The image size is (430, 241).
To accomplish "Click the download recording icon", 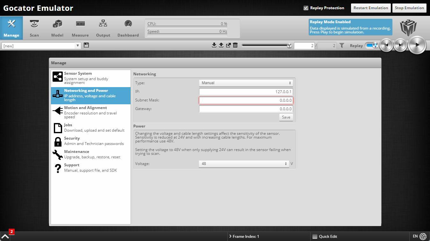I will pos(214,45).
